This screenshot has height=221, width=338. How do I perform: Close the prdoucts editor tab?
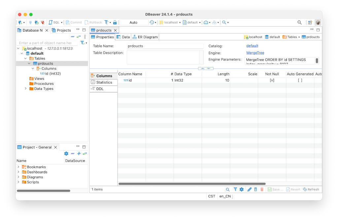(x=115, y=30)
